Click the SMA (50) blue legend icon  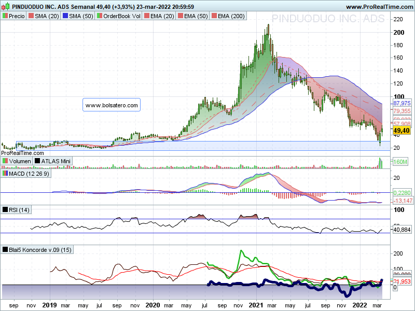click(65, 16)
